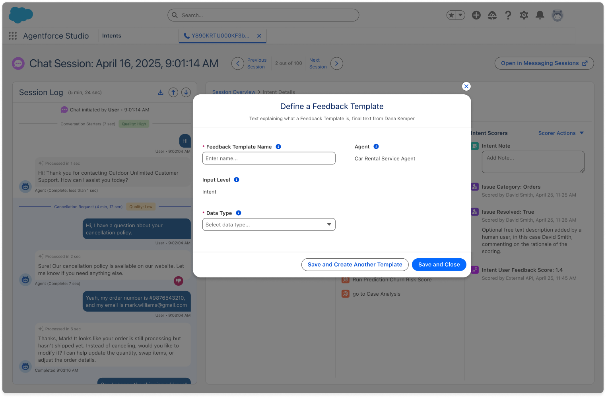
Task: Click the Session Overview breadcrumb link
Action: 234,92
